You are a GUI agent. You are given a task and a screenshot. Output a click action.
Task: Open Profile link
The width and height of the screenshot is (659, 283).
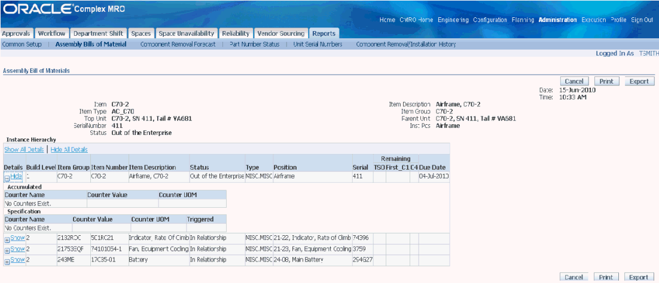(x=618, y=20)
